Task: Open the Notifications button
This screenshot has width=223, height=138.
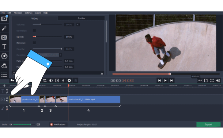Action: pos(58,125)
